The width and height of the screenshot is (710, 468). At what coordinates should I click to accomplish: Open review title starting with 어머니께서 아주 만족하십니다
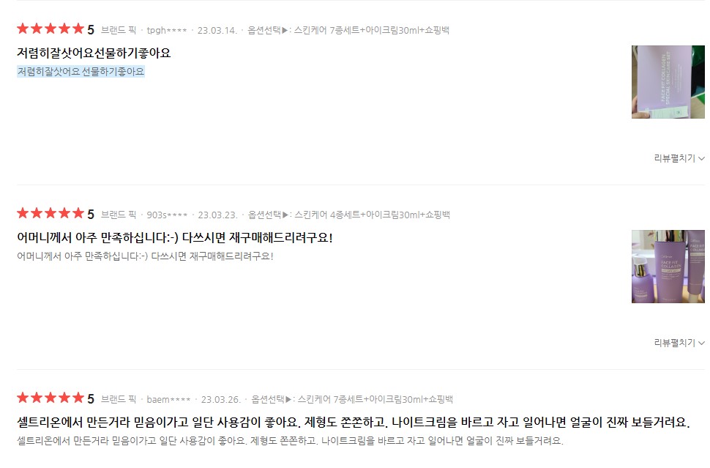pyautogui.click(x=175, y=238)
